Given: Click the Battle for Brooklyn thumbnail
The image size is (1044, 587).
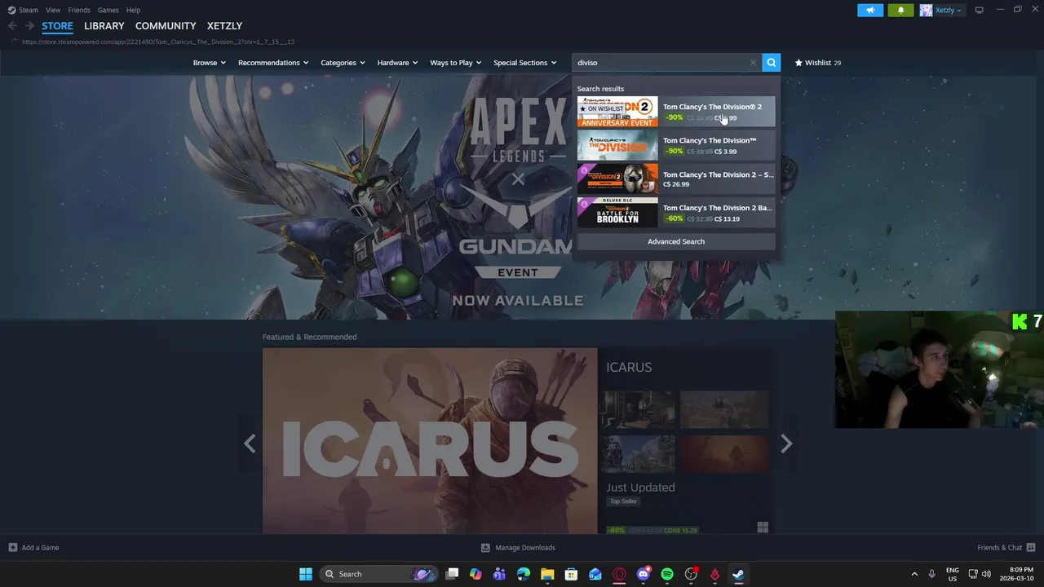Looking at the screenshot, I should tap(617, 213).
